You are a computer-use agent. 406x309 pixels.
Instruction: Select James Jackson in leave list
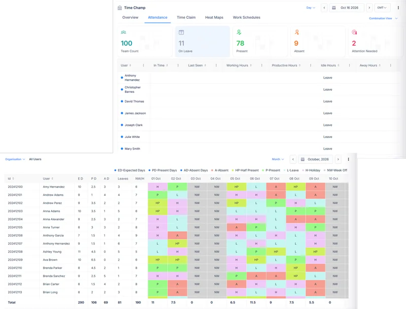coord(135,113)
